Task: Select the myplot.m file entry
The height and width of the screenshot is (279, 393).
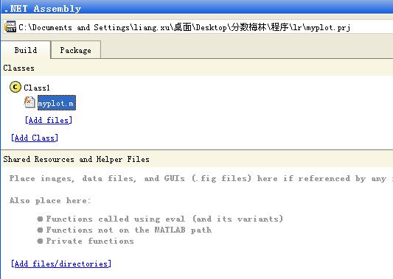Action: point(57,102)
